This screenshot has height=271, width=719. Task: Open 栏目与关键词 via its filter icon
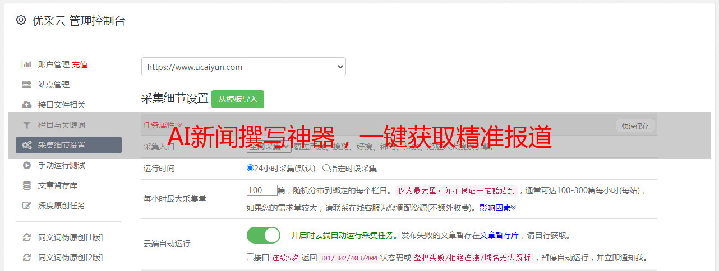(26, 125)
